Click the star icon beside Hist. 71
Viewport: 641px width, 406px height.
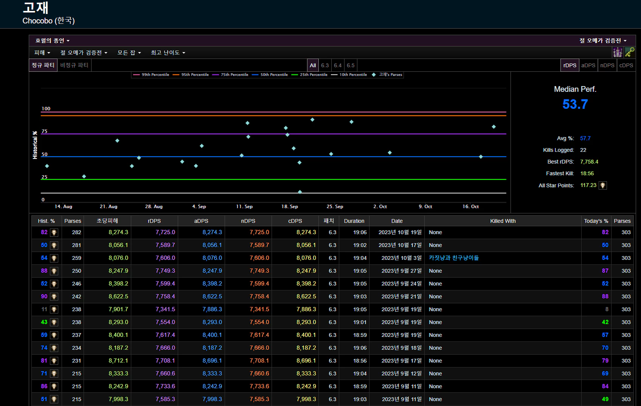click(x=54, y=374)
